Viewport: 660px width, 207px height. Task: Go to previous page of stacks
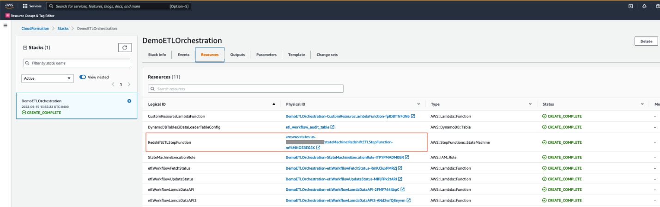113,85
